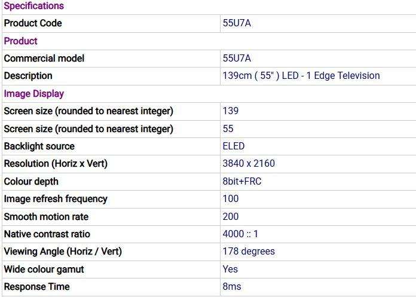Click the 8ms response time value
The width and height of the screenshot is (416, 297).
click(x=232, y=287)
